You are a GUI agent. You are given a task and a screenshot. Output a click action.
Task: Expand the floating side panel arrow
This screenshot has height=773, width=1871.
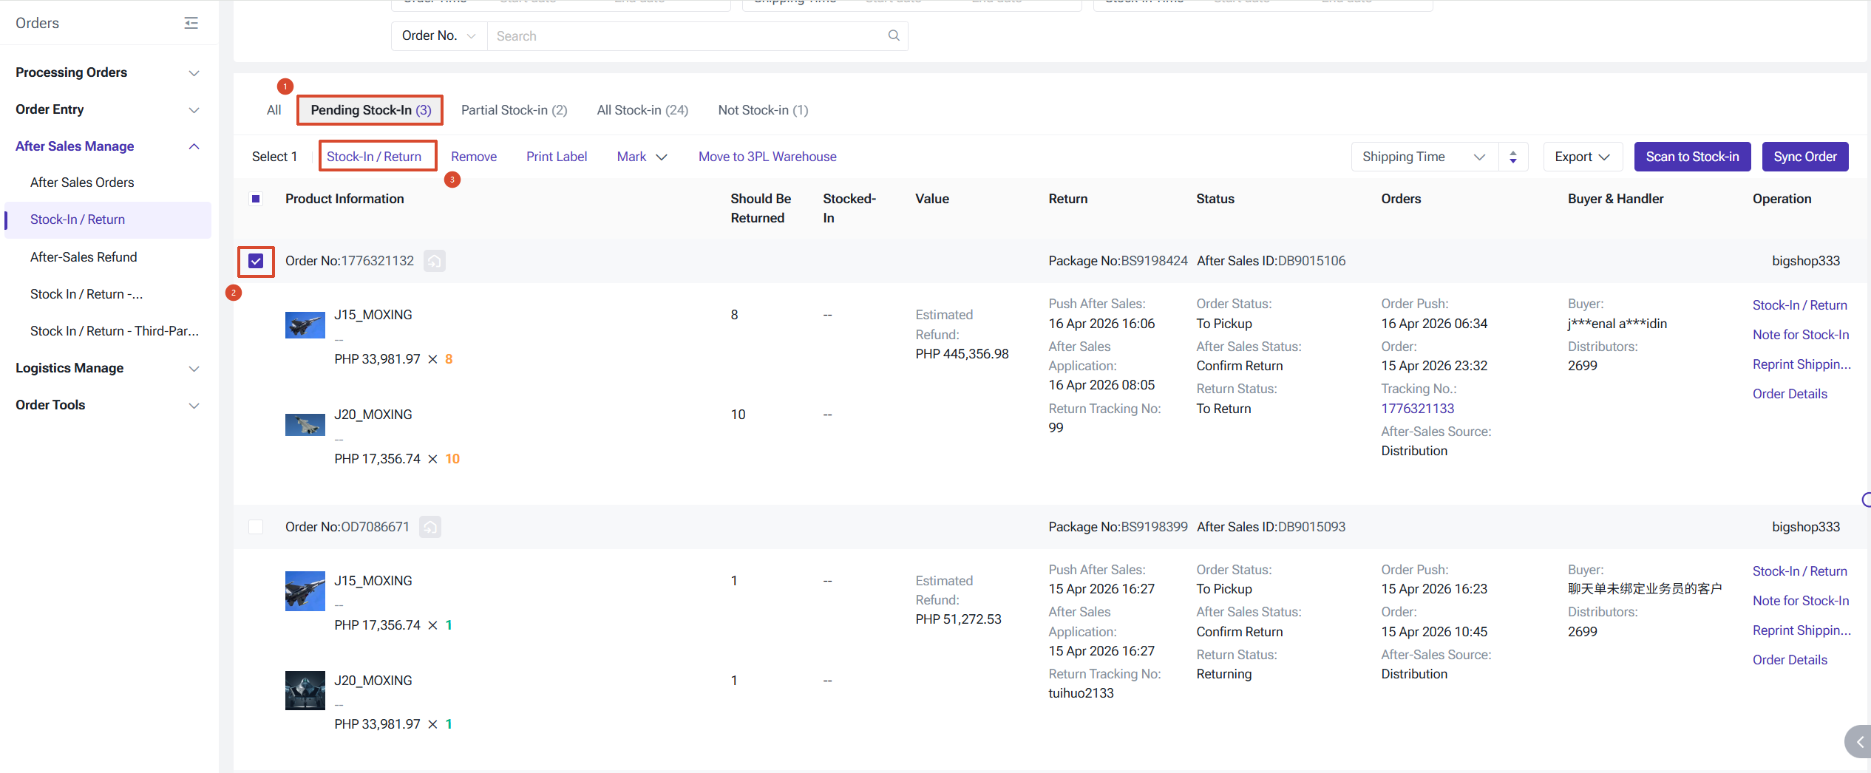(1858, 741)
